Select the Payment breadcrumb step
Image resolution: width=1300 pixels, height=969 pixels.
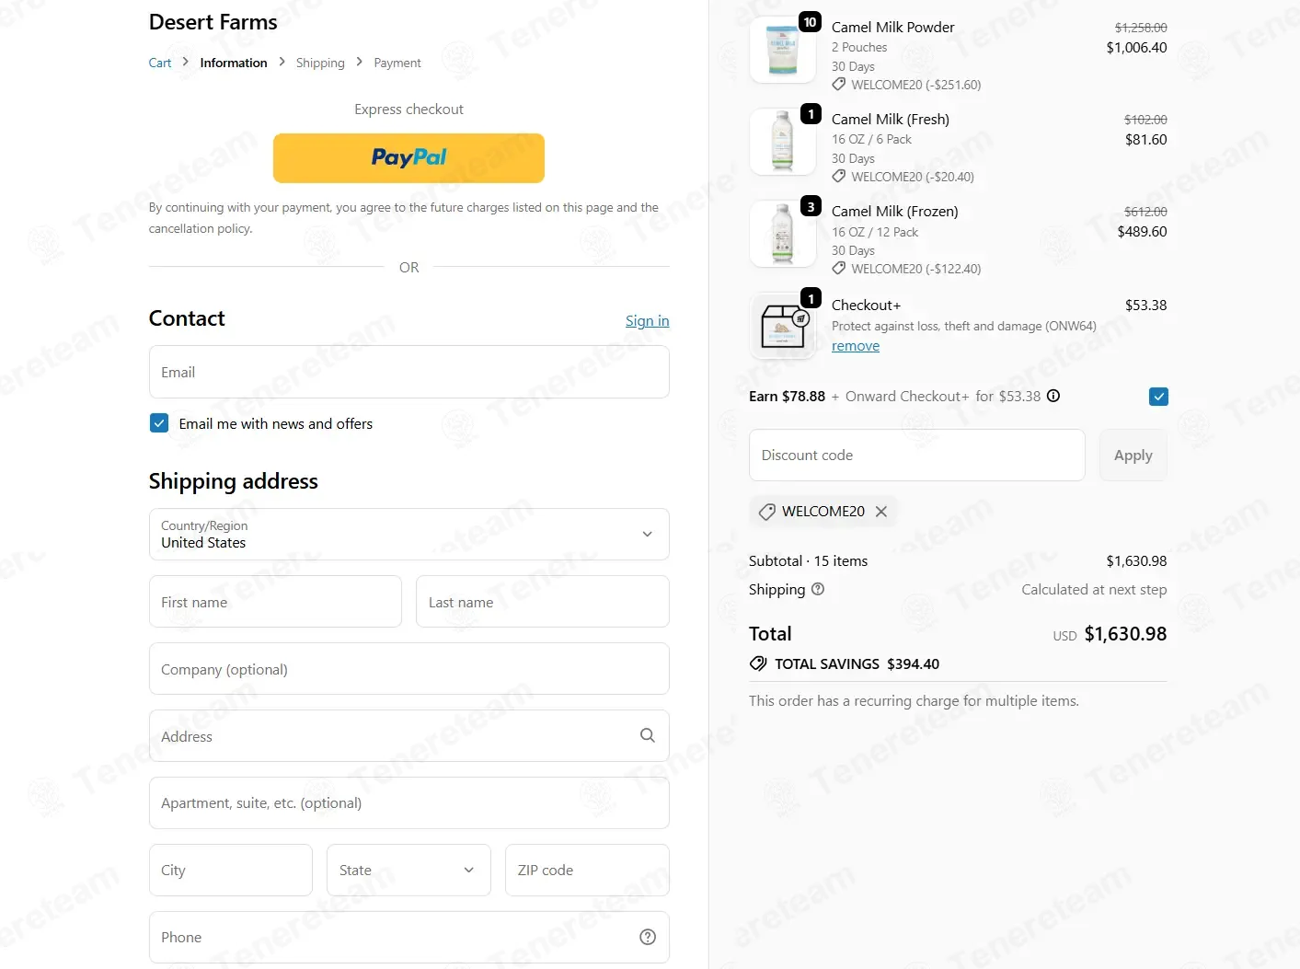click(397, 63)
